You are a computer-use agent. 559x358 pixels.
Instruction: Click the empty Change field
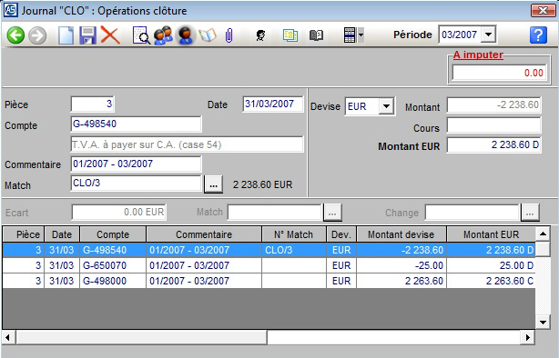pyautogui.click(x=472, y=213)
